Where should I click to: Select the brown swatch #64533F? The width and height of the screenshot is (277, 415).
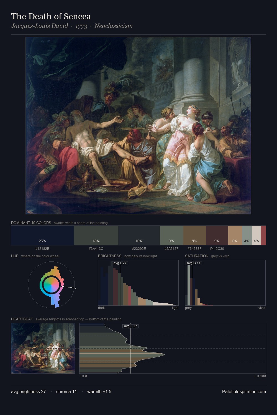194,235
